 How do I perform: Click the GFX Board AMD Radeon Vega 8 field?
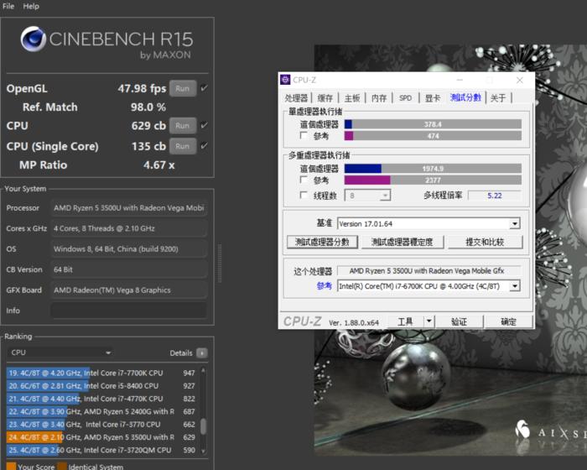point(129,290)
